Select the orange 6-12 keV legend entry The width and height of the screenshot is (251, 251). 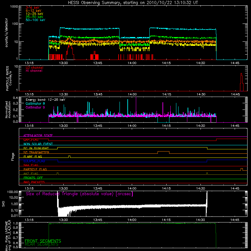34,11
